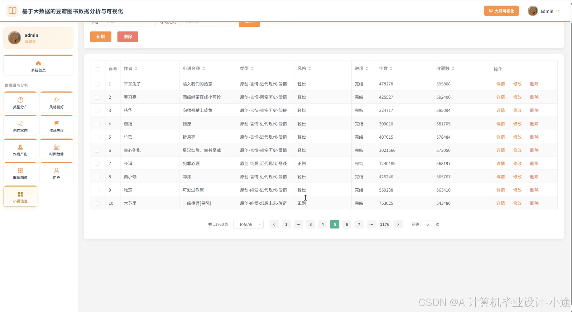
Task: Open 详情 for 陷入我们的热恋
Action: tap(500, 84)
